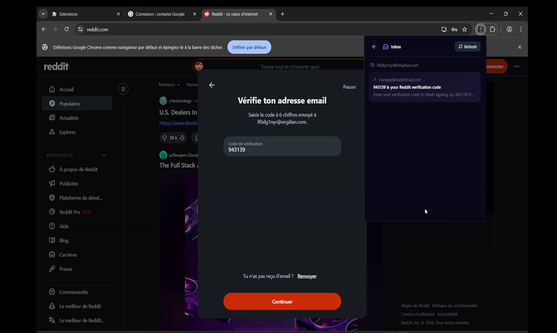This screenshot has width=557, height=333.
Task: Click Renvoyer to resend the email
Action: tap(307, 276)
